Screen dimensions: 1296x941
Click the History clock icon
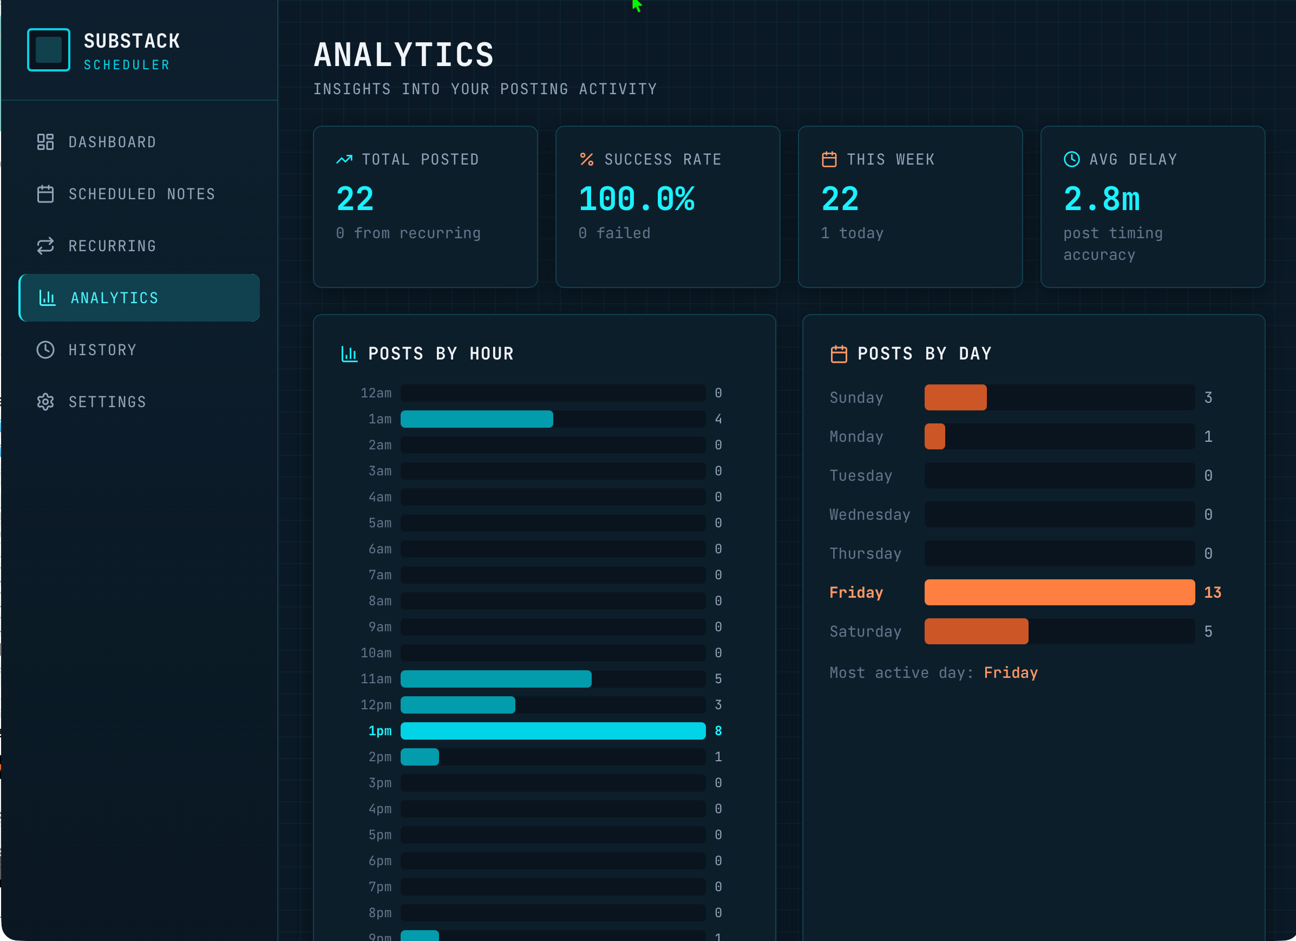[45, 350]
